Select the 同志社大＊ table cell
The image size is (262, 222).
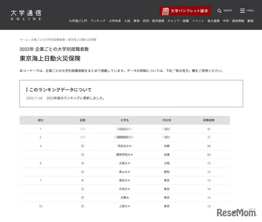pyautogui.click(x=124, y=146)
